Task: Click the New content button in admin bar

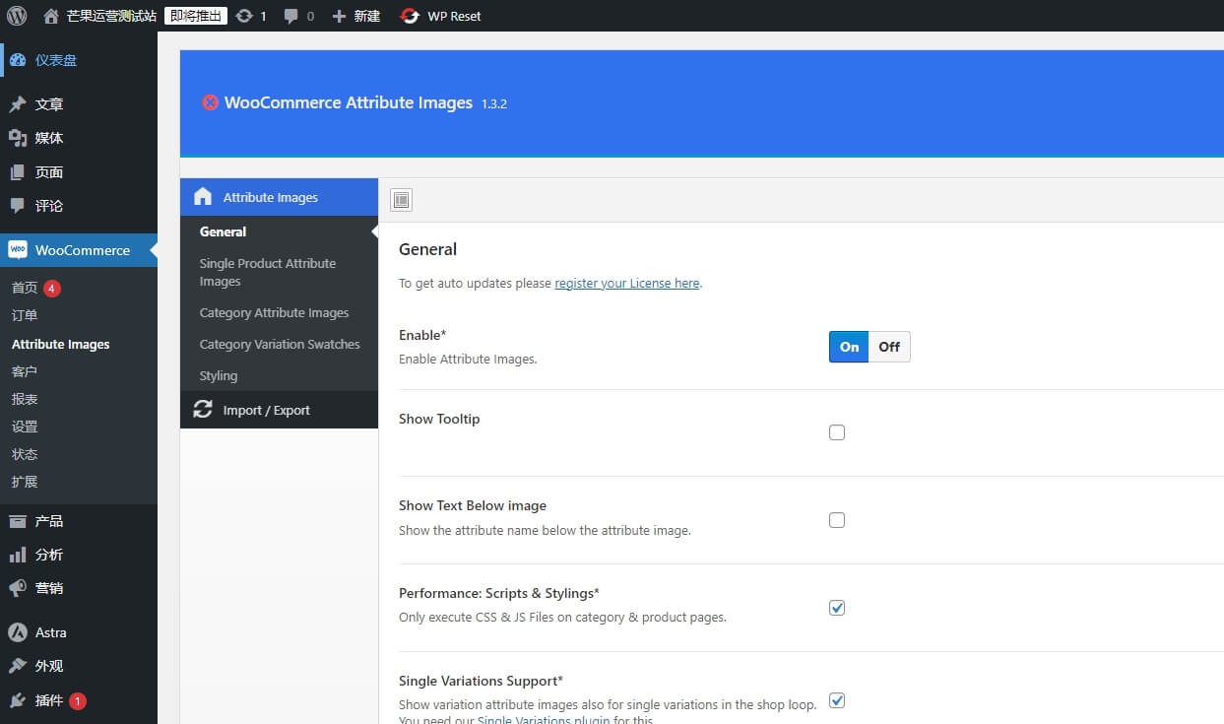Action: (x=356, y=16)
